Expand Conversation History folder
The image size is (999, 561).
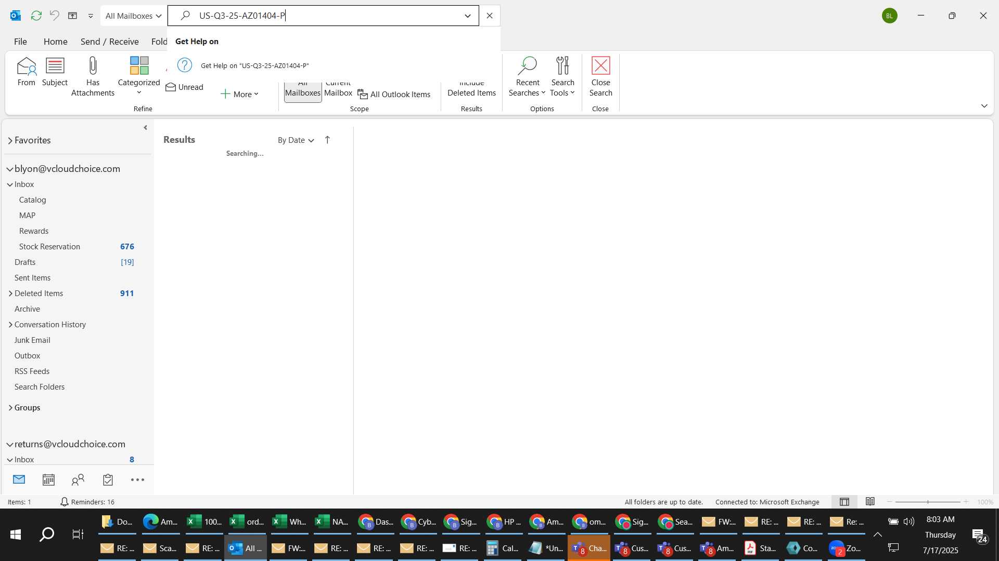(10, 325)
